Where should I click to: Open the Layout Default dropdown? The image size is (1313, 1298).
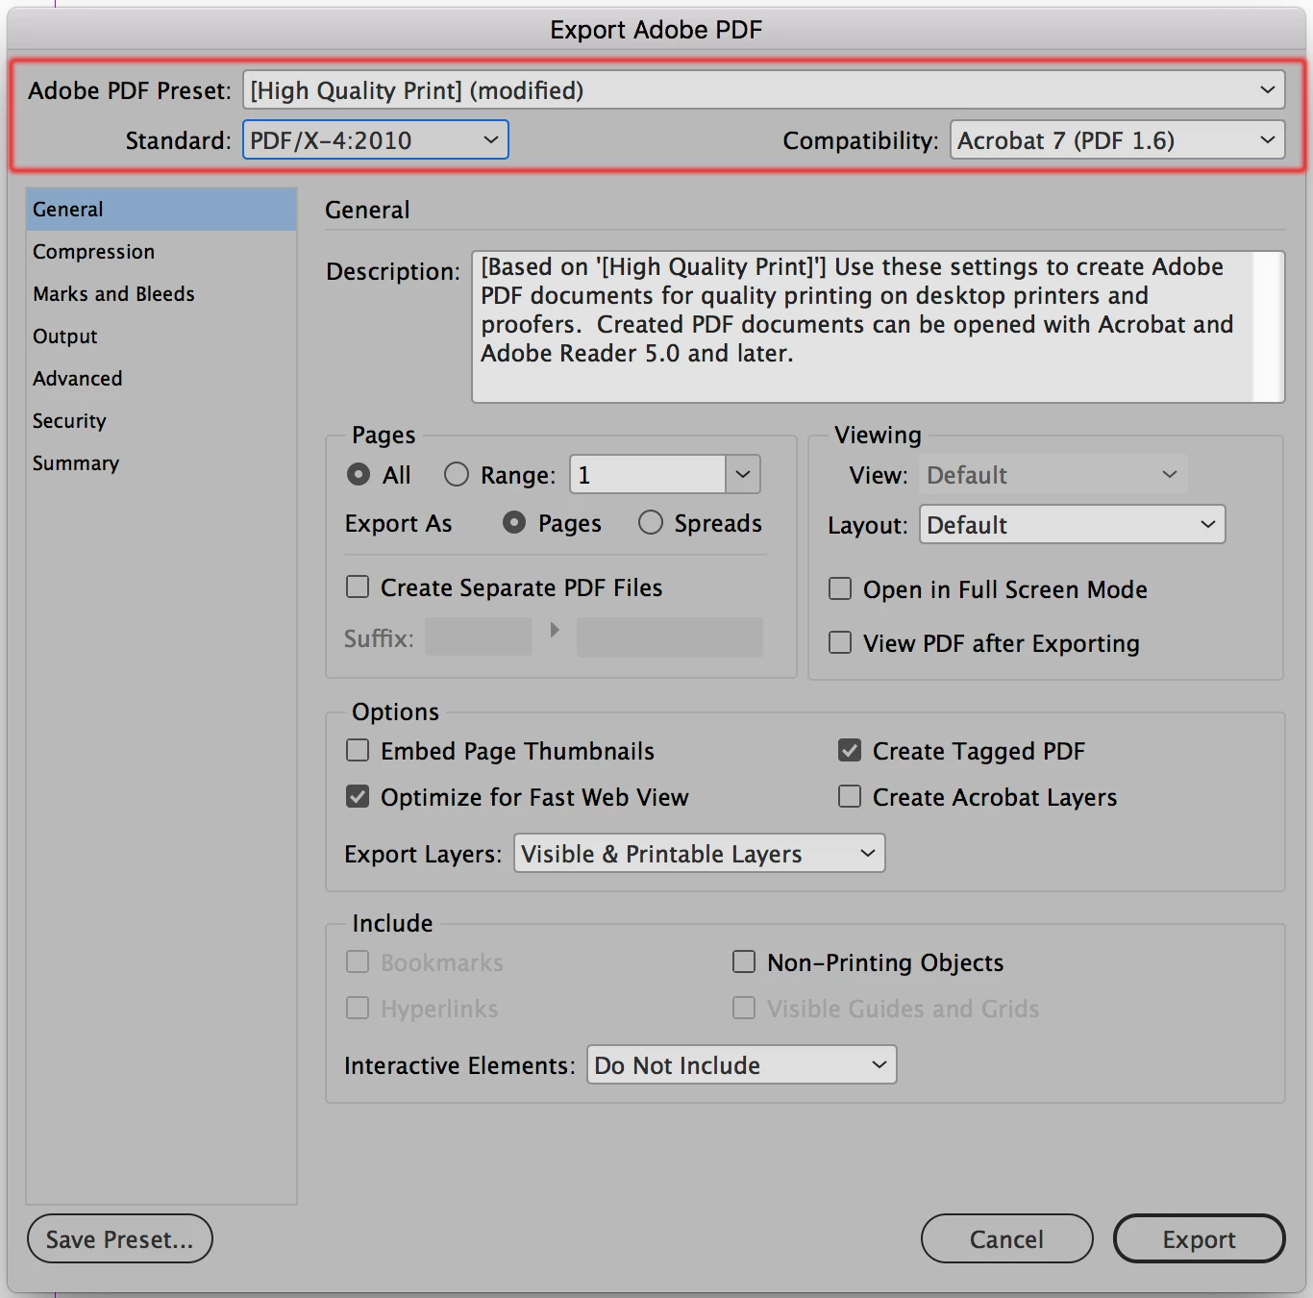pyautogui.click(x=1073, y=525)
